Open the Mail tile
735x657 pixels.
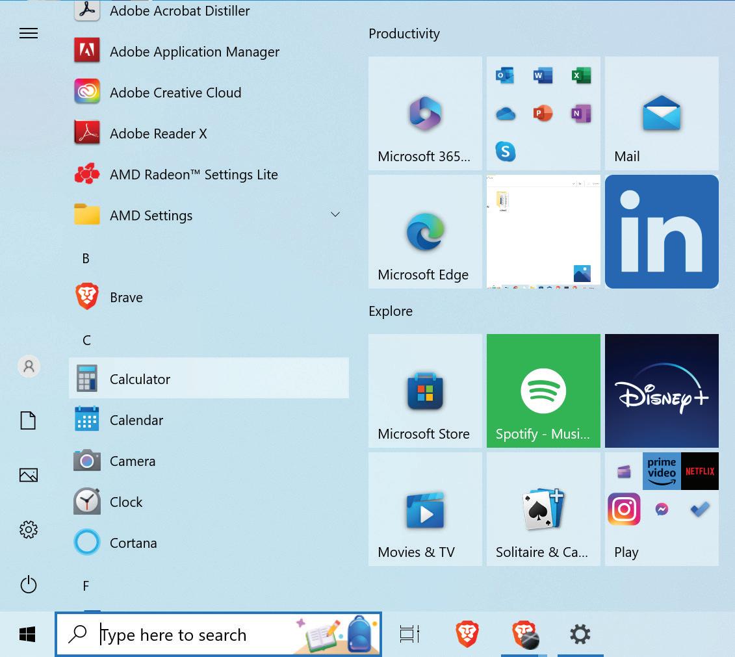pos(662,114)
